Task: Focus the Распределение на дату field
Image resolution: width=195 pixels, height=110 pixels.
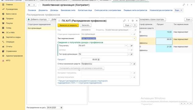Action: point(53,108)
